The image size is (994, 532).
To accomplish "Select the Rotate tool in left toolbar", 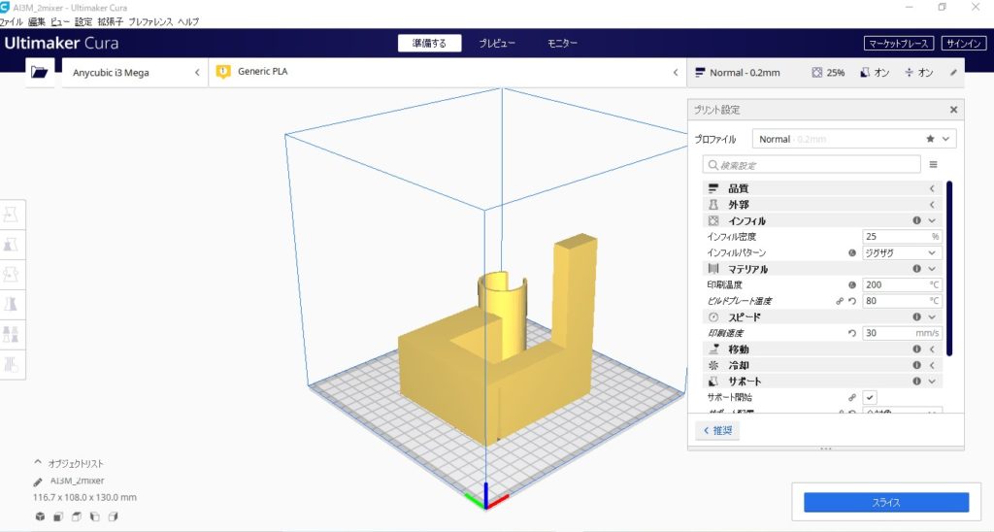I will 13,275.
